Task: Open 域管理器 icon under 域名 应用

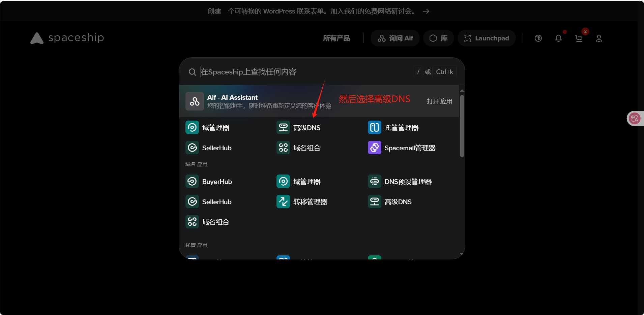Action: pyautogui.click(x=283, y=182)
